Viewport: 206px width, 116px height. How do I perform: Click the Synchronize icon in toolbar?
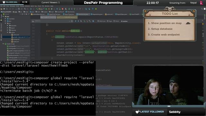[x=7, y=9]
